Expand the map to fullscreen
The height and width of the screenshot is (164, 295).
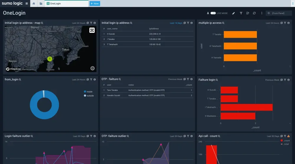(92, 30)
